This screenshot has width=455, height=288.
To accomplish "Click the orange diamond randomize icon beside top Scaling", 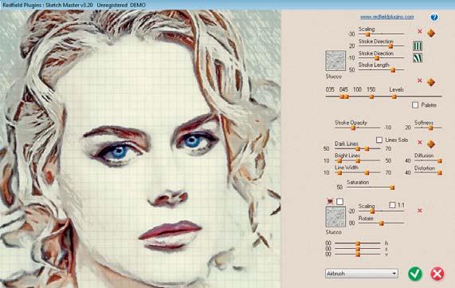I will pos(431,34).
